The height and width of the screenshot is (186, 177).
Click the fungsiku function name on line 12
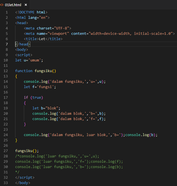pos(43,71)
